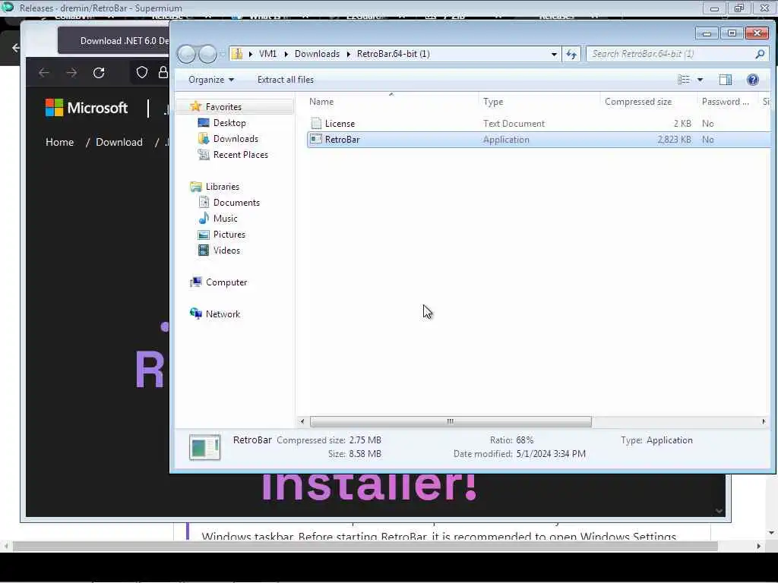Click the date modified value 5/1/2024 3:34 PM

click(x=551, y=454)
